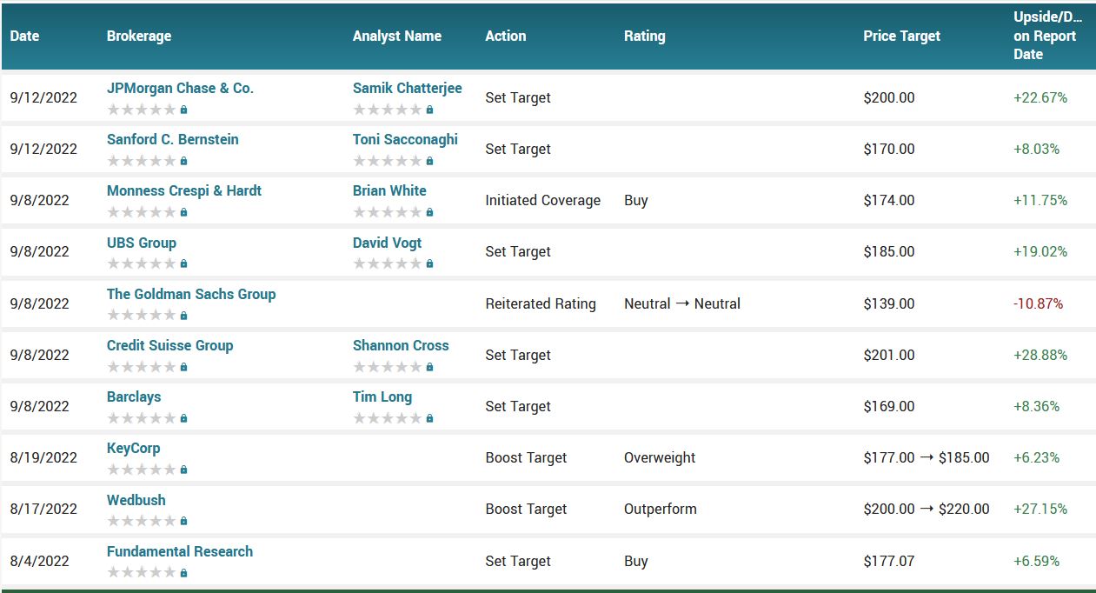Click star rating under Samik Chatterjee

pos(388,110)
